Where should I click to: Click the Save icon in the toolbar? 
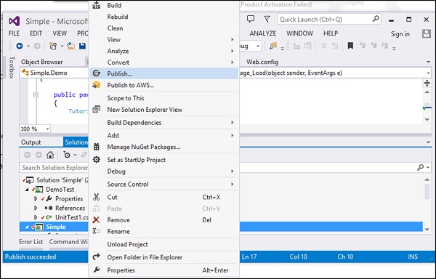coord(82,46)
